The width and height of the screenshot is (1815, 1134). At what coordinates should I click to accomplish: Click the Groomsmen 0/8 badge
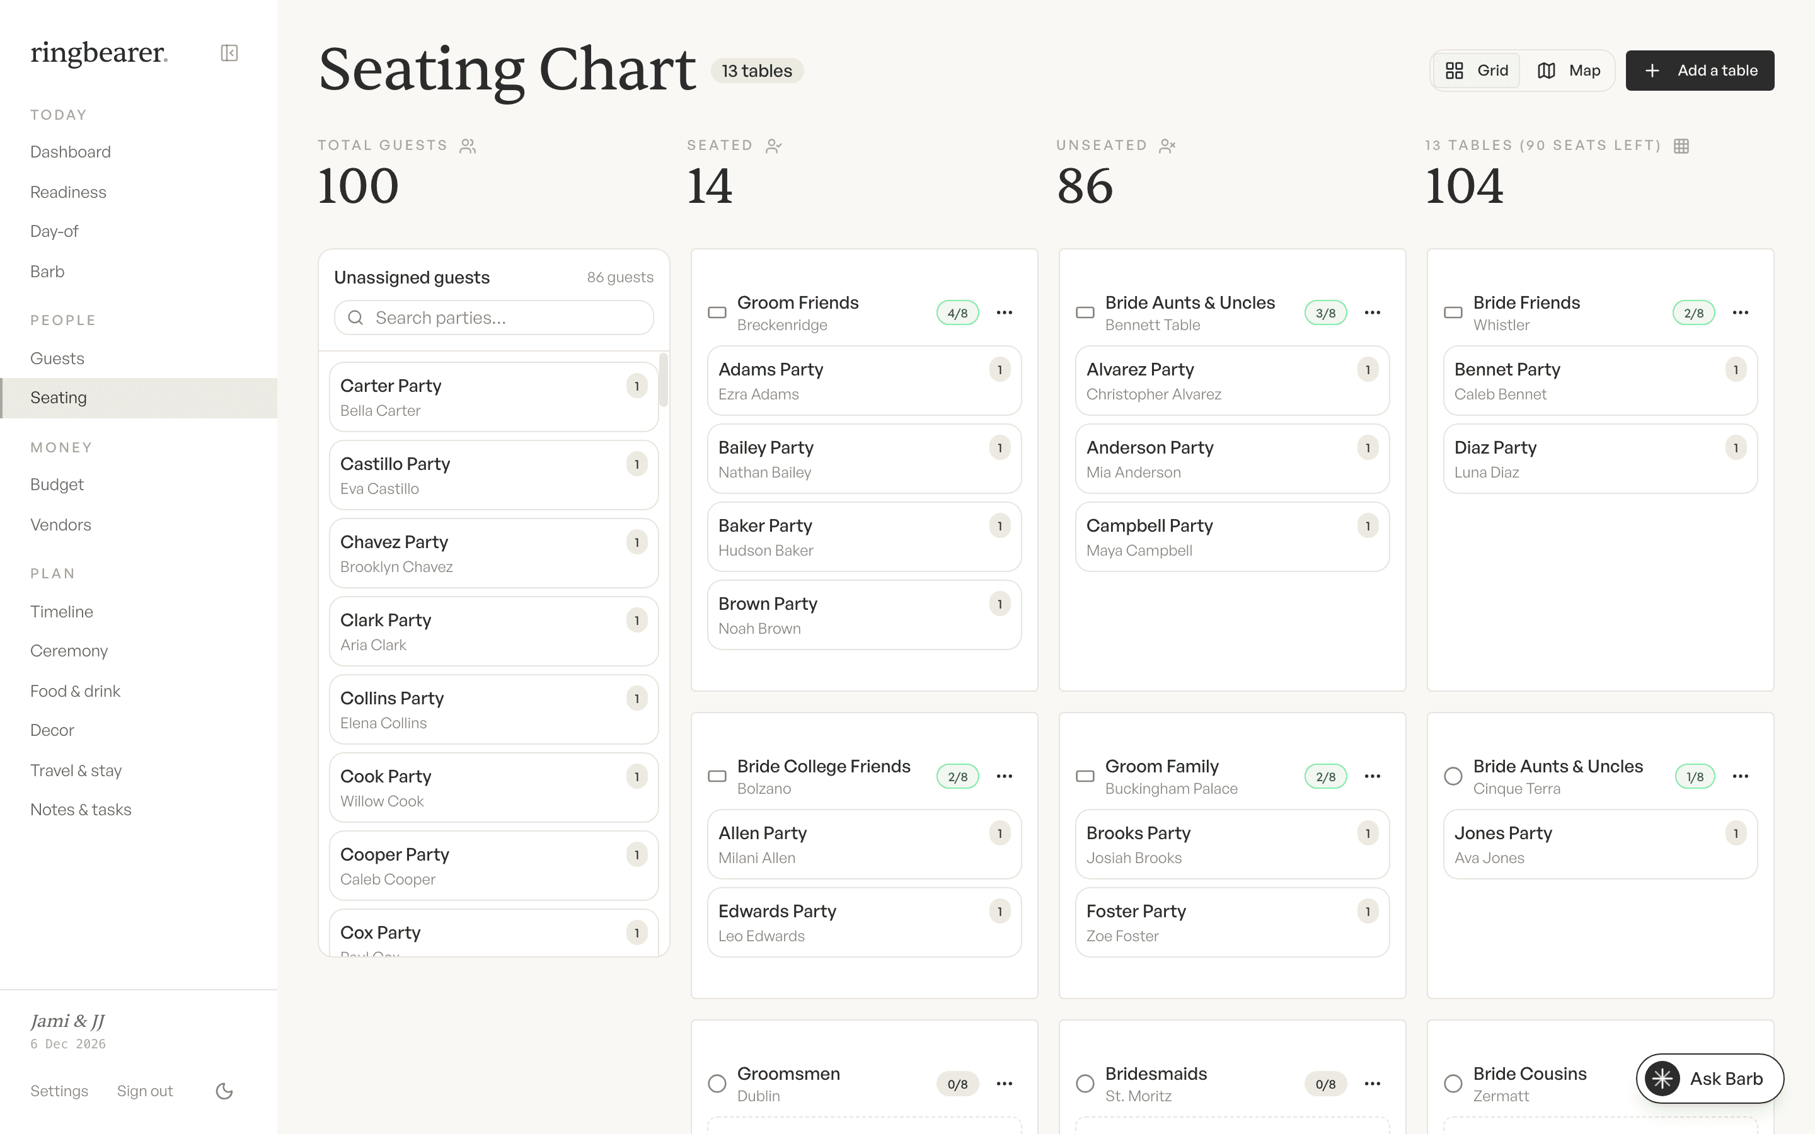click(x=957, y=1084)
